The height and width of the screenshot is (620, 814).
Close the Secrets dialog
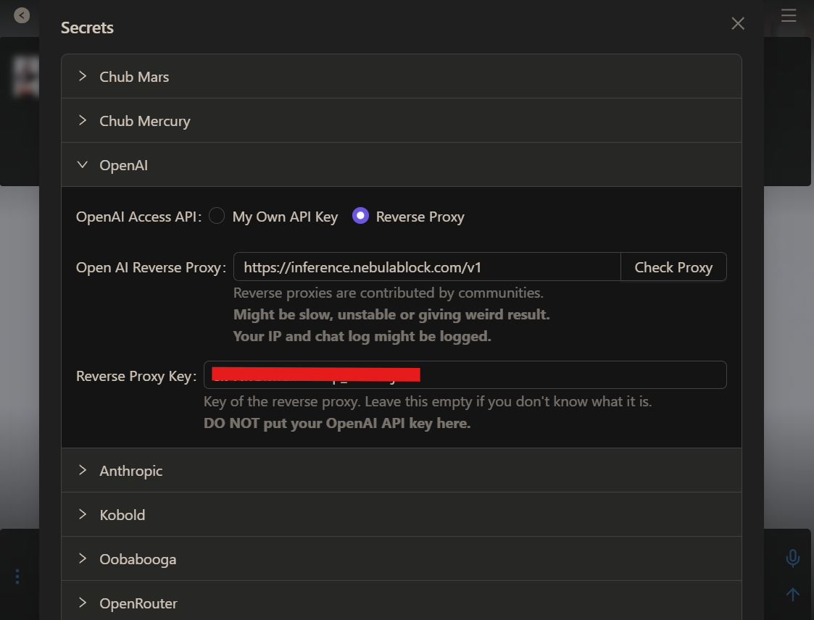[738, 23]
